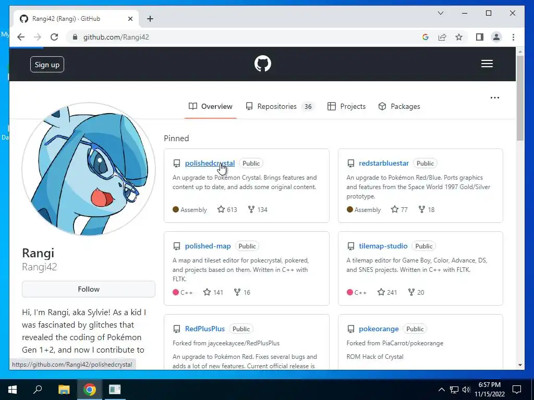Click Rangi's Glaceon profile avatar
Viewport: 534px width, 400px height.
coord(89,169)
